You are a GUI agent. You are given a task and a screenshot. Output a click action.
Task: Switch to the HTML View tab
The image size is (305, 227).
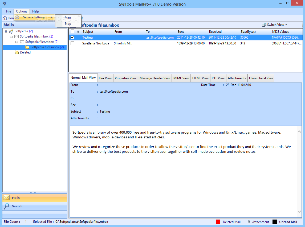click(x=200, y=78)
